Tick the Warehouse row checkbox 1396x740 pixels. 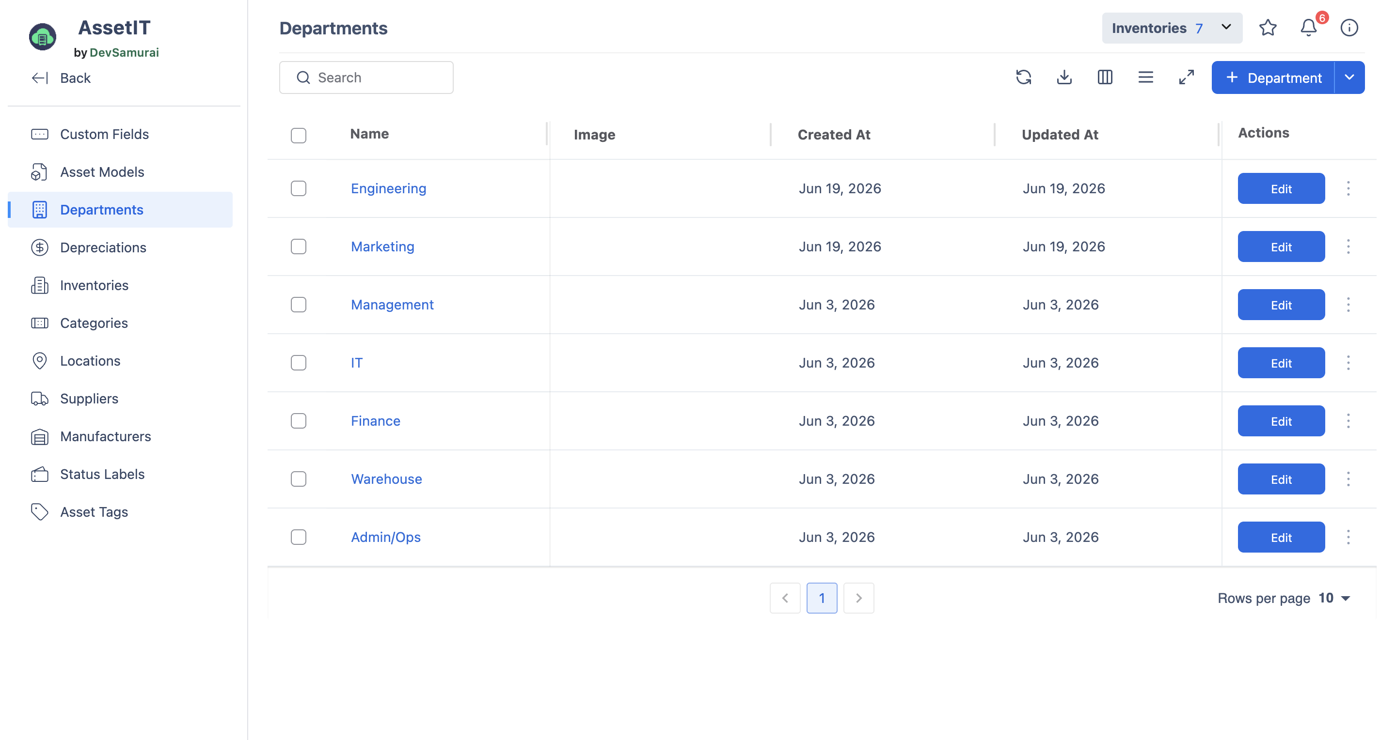tap(298, 479)
